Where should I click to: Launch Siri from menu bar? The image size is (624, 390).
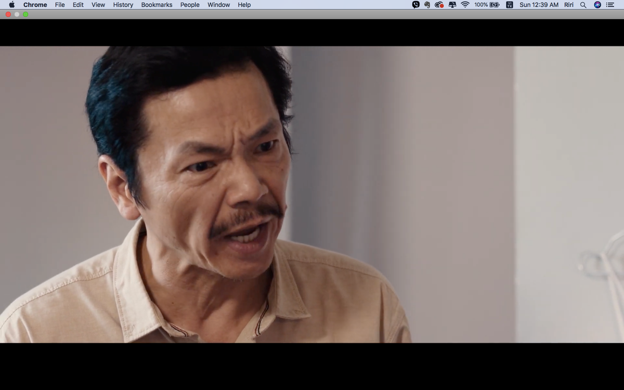click(x=597, y=5)
